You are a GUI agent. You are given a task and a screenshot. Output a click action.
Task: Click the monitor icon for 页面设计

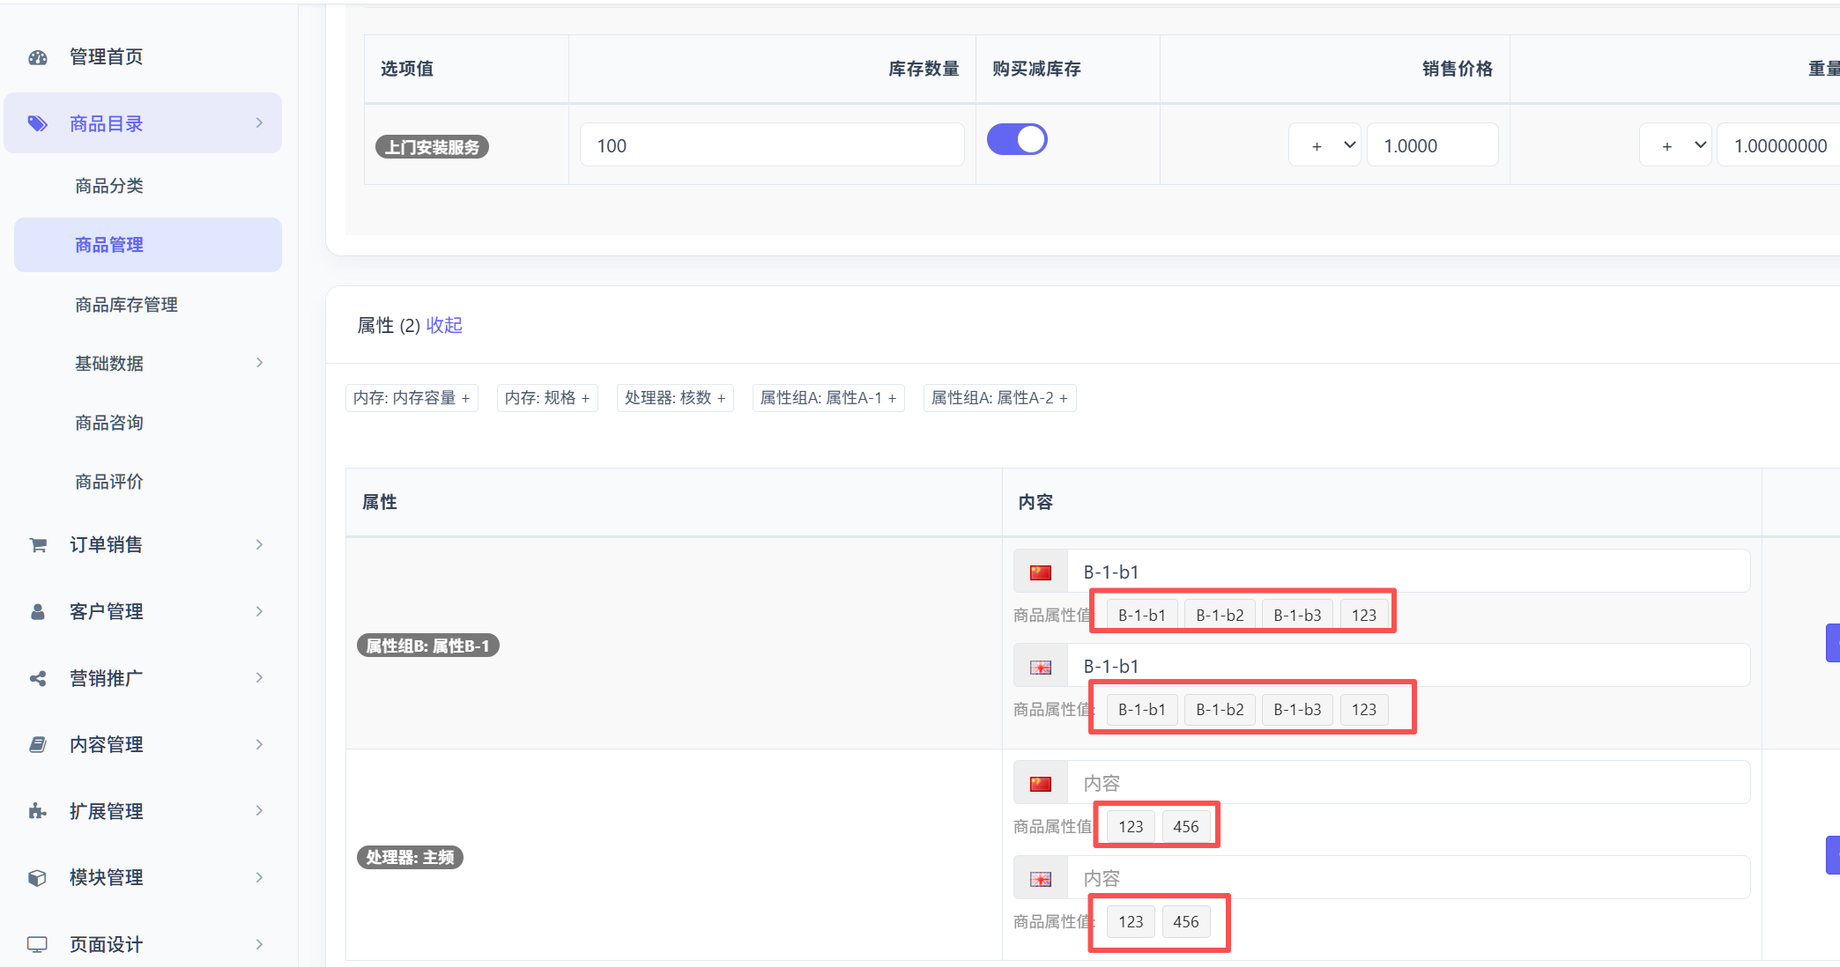38,944
